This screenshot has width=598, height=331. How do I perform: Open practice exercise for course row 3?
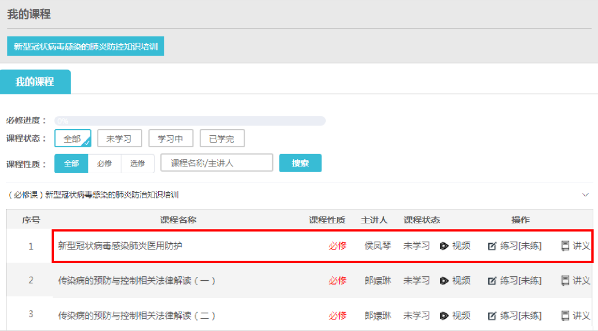(515, 316)
